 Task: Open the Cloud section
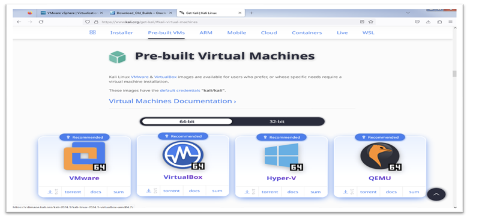pyautogui.click(x=269, y=32)
